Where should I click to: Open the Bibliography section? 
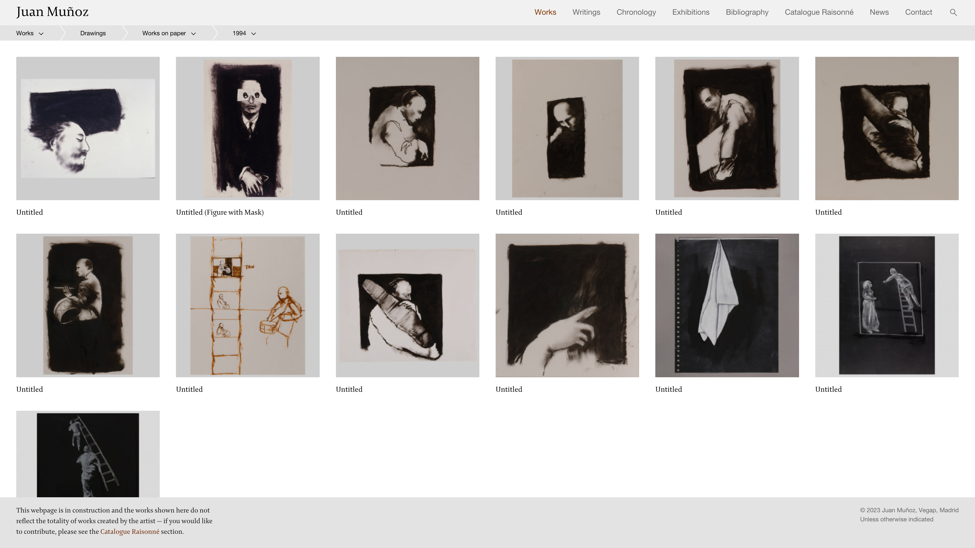(x=747, y=12)
